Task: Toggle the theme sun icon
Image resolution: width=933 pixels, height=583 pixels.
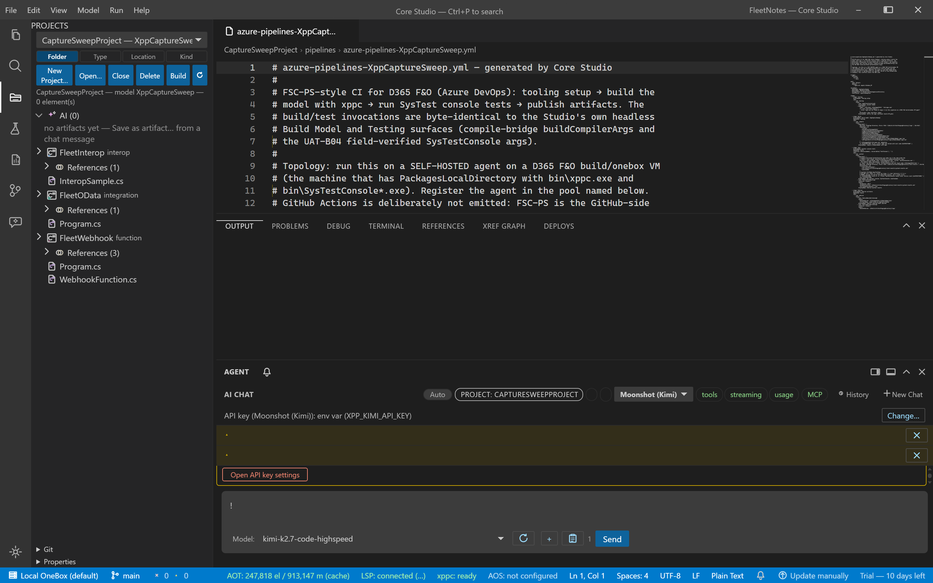Action: click(x=16, y=552)
